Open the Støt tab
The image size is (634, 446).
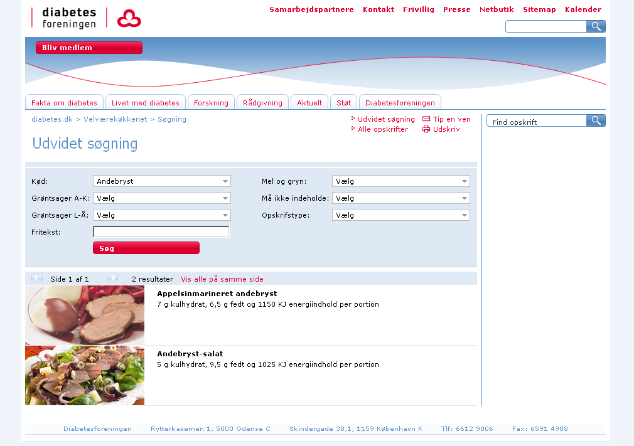click(344, 102)
